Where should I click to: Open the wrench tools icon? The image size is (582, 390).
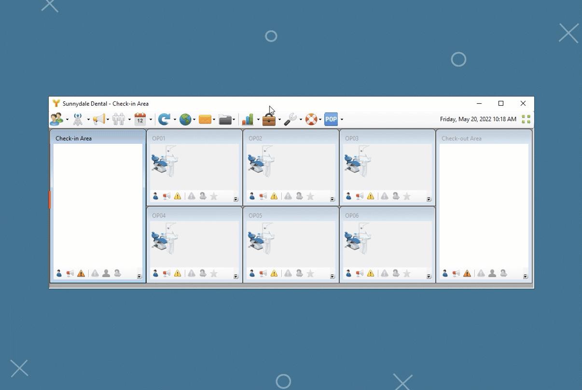click(290, 119)
